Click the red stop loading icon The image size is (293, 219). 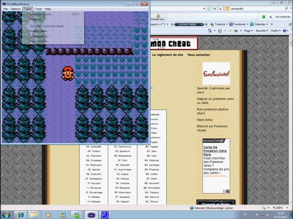[x=220, y=9]
